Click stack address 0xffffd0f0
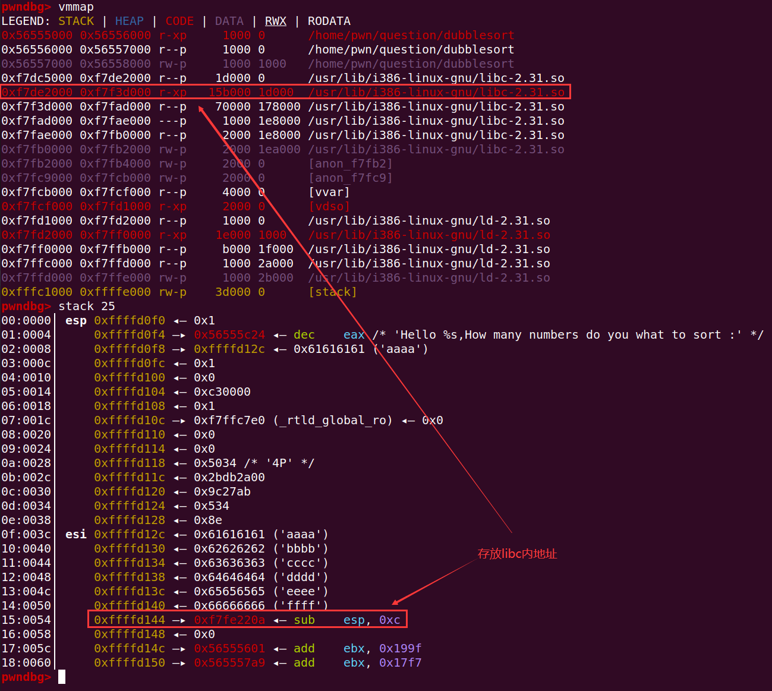Screen dimensions: 772x691 tap(130, 321)
